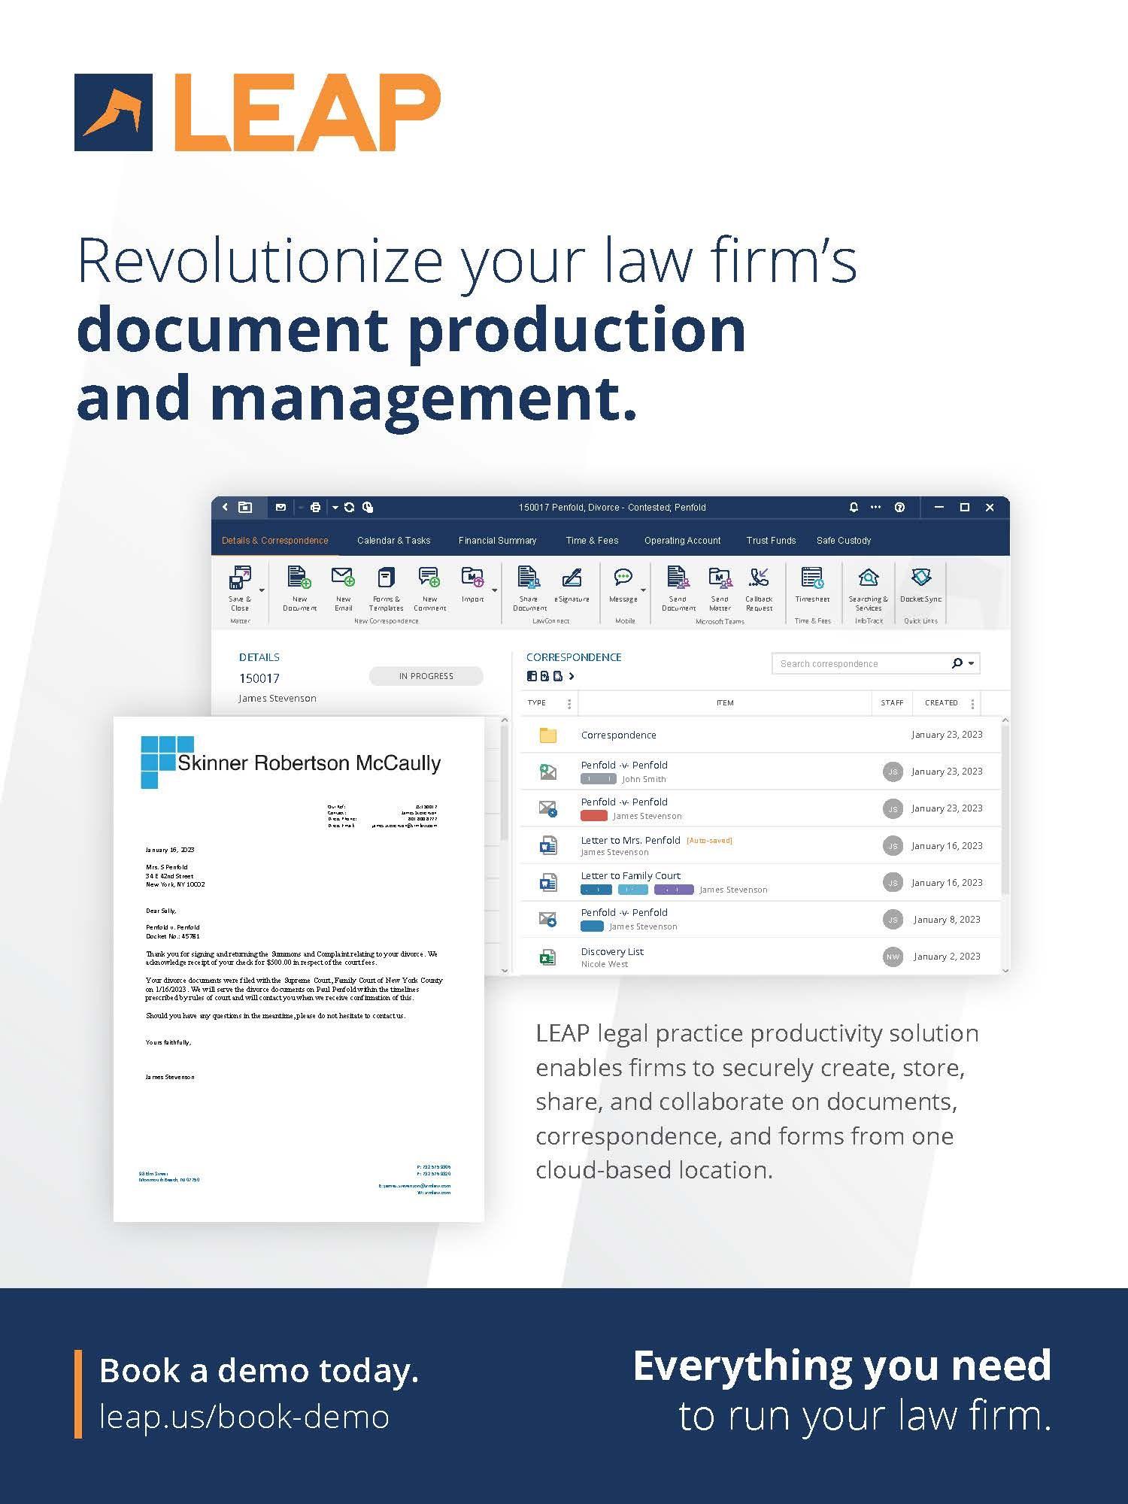Switch to the Details & Correspondence tab

click(x=275, y=540)
